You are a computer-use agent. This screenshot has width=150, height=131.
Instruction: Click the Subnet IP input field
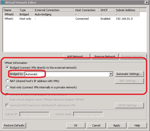34,114
